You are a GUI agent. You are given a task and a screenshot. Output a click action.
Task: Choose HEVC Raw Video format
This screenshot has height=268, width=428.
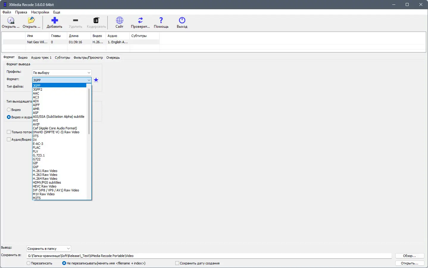point(59,186)
